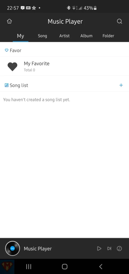129x274 pixels.
Task: Tap Android back navigation arrow
Action: (101, 267)
